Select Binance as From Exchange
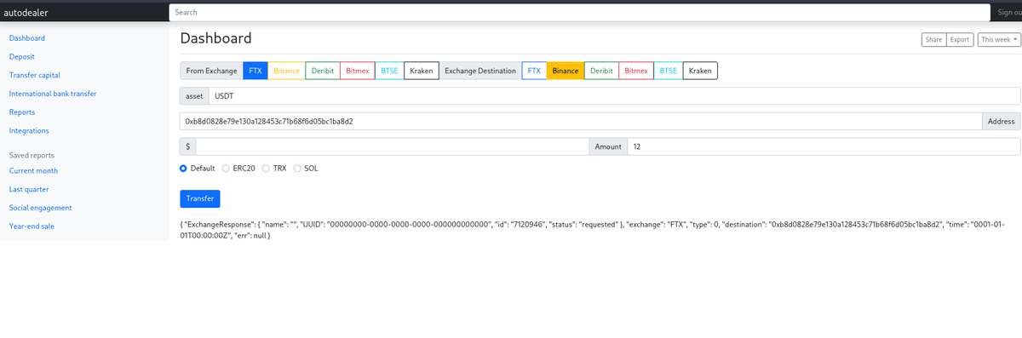1022x338 pixels. (x=287, y=71)
